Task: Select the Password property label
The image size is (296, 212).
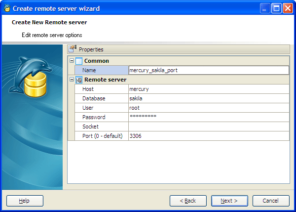Action: pos(102,117)
